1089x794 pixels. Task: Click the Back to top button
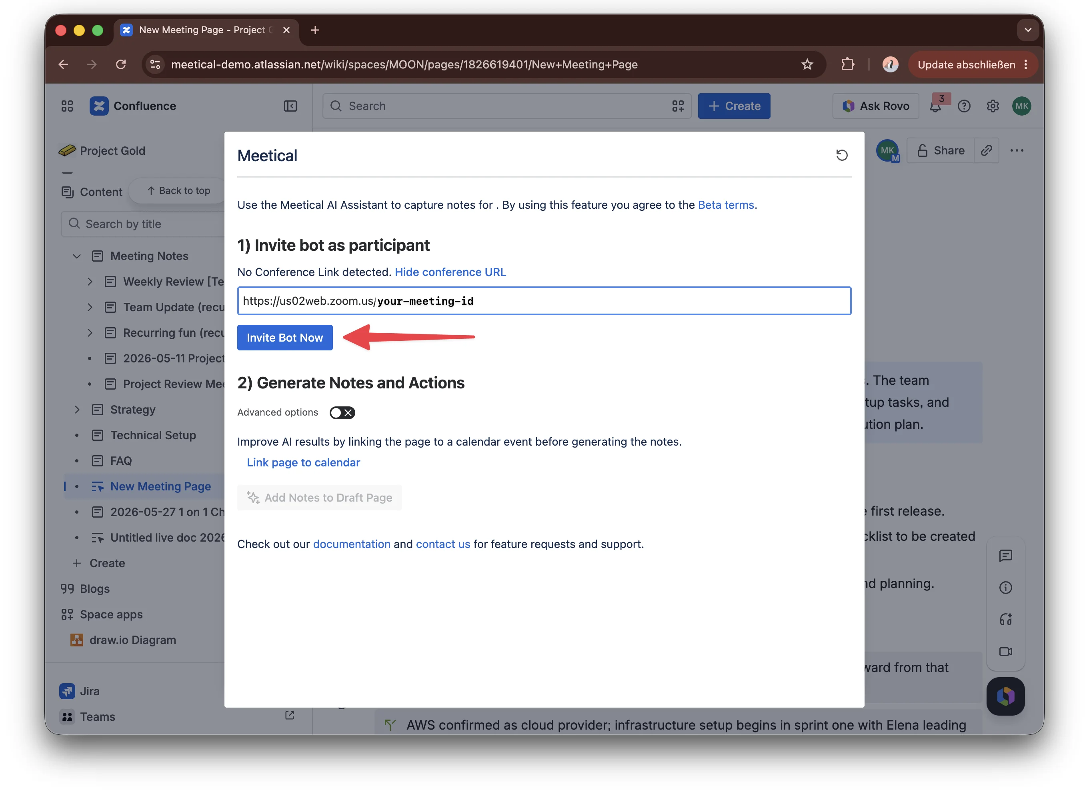(178, 191)
